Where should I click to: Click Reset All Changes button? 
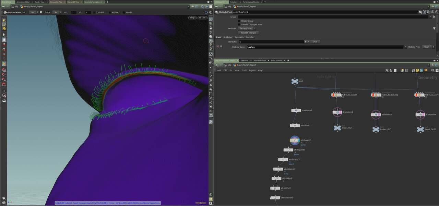point(248,33)
